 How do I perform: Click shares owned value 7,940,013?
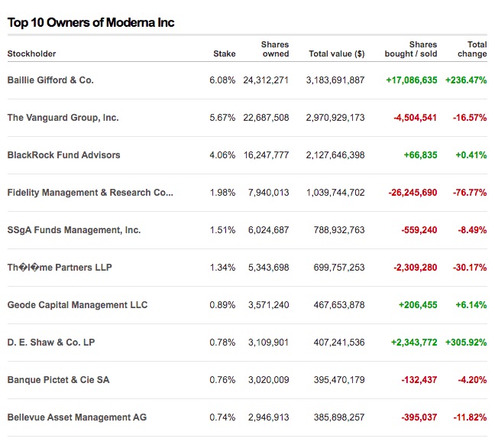[x=269, y=193]
